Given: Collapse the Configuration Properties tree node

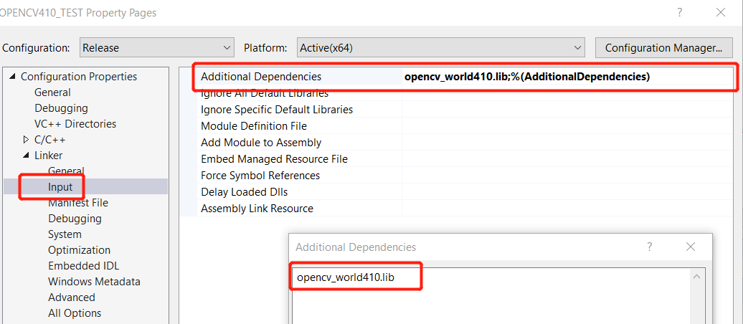Looking at the screenshot, I should [13, 77].
